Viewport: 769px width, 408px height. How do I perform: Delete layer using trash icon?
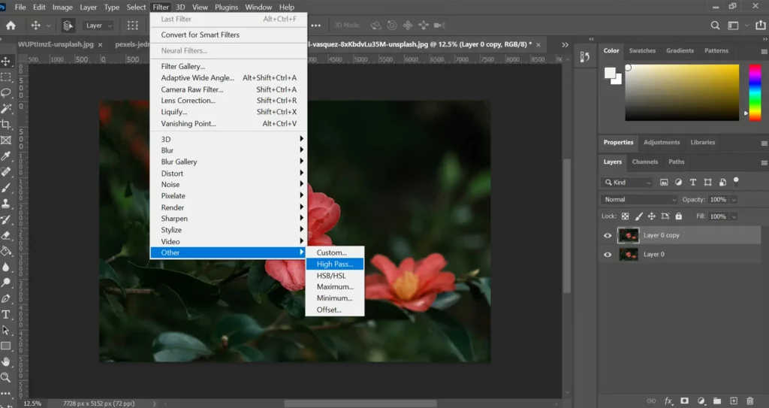click(x=750, y=401)
